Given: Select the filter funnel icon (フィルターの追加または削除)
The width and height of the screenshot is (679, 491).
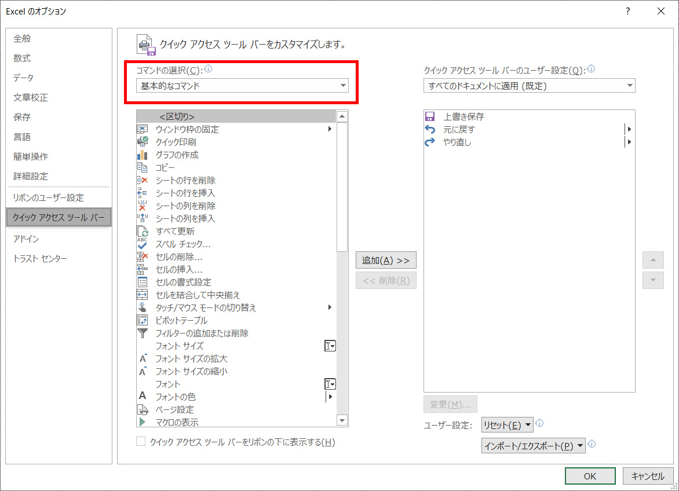Looking at the screenshot, I should pos(143,333).
